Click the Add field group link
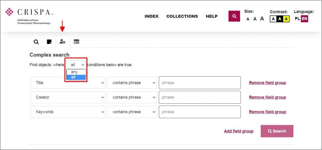This screenshot has width=322, height=150. pyautogui.click(x=238, y=131)
